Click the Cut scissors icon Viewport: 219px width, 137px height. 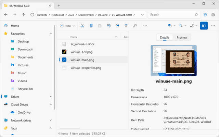pyautogui.click(x=82, y=26)
